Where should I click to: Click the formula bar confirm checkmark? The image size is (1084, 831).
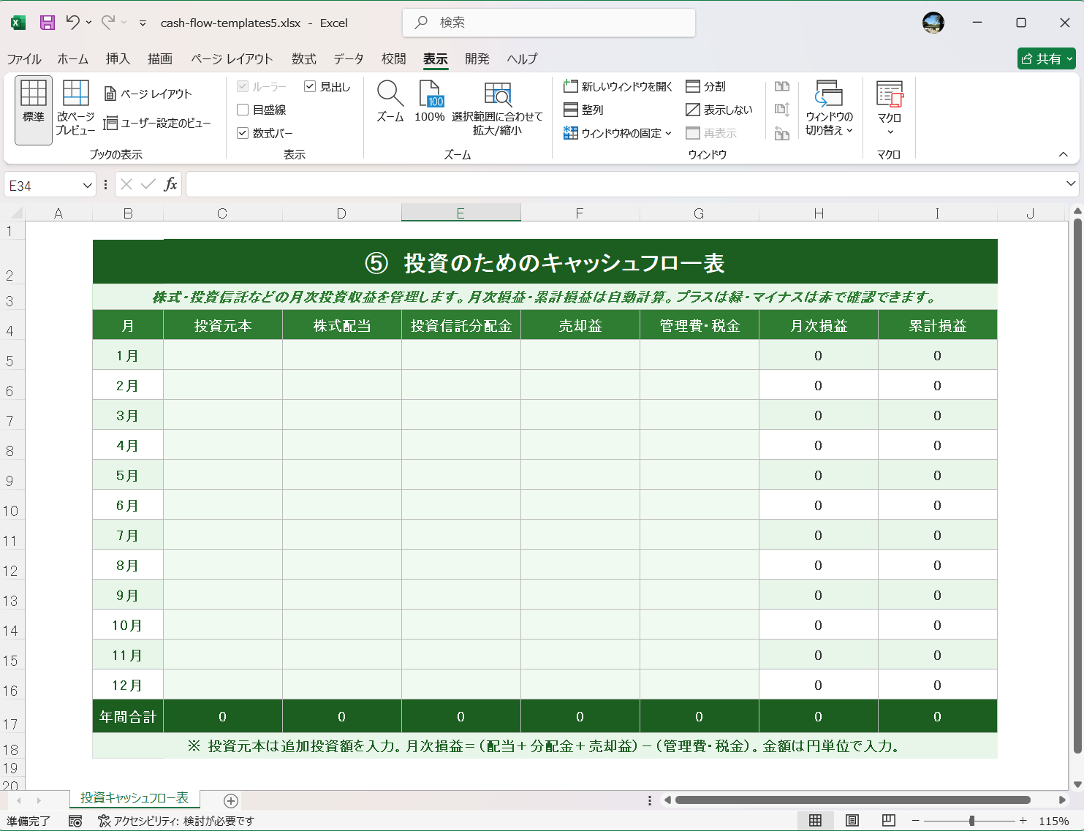[148, 184]
